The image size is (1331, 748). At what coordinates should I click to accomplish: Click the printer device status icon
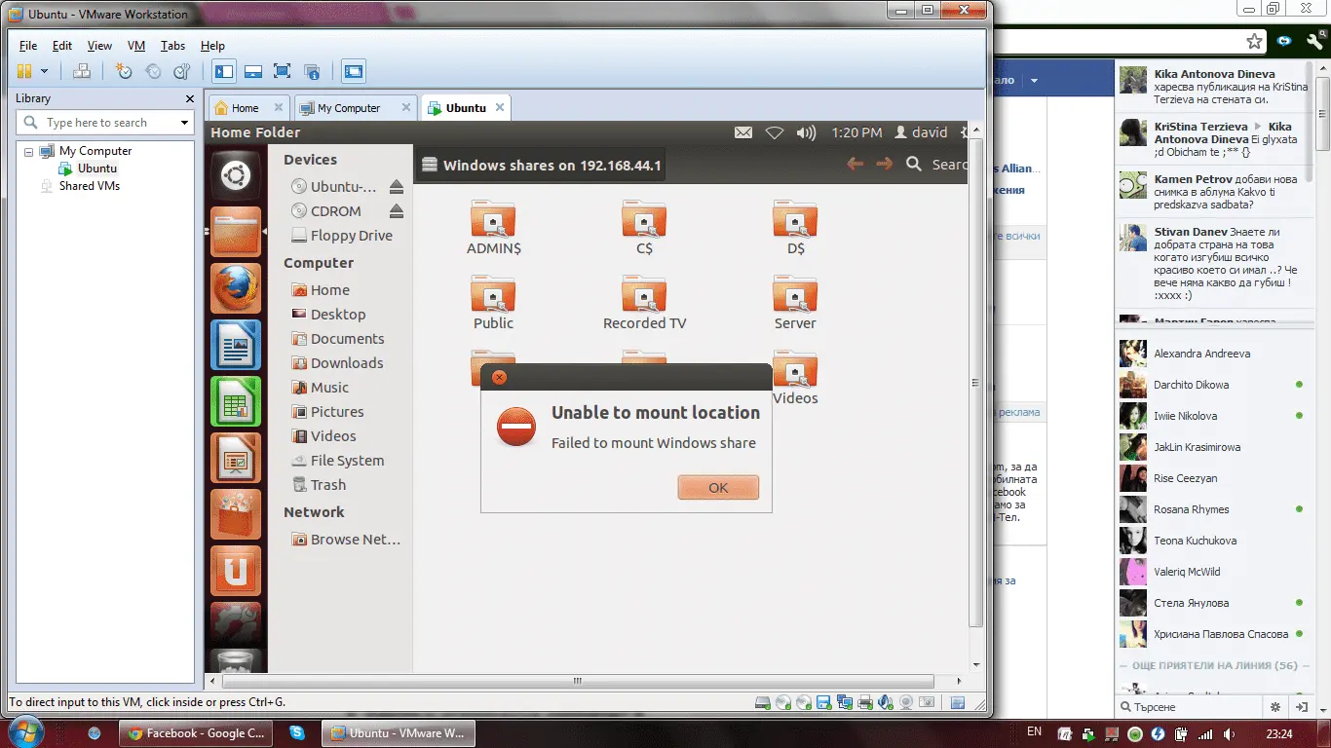coord(865,702)
